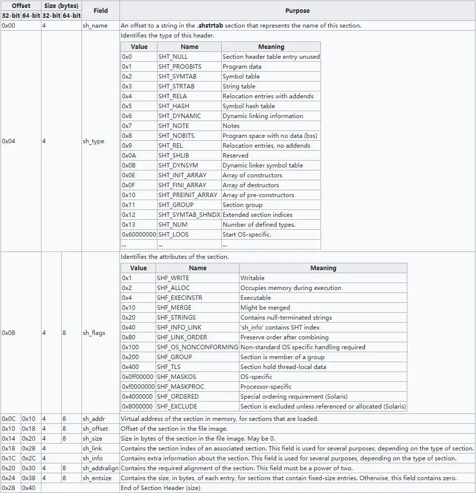Click the SHT_REL name cell
476x493 pixels.
coord(189,146)
